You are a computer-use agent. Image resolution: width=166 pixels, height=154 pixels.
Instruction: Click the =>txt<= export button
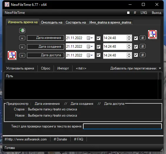pyautogui.click(x=81, y=68)
